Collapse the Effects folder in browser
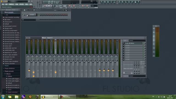Viewport: 176px width, 99px height. [8, 74]
